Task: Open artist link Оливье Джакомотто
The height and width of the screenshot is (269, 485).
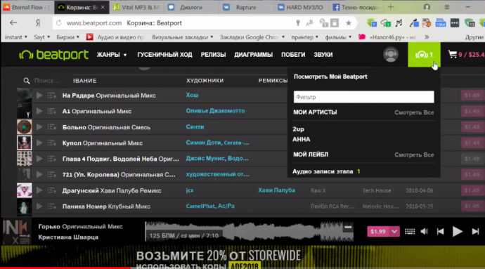Action: [x=215, y=111]
